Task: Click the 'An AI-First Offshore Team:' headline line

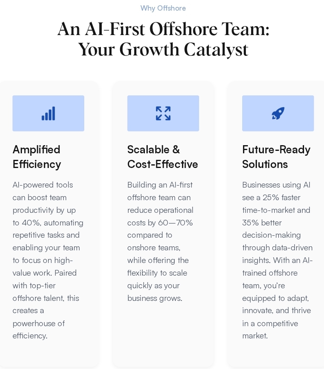Action: click(163, 29)
